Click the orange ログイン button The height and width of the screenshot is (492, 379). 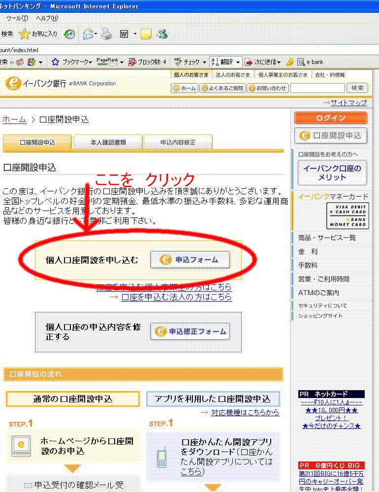(x=331, y=118)
